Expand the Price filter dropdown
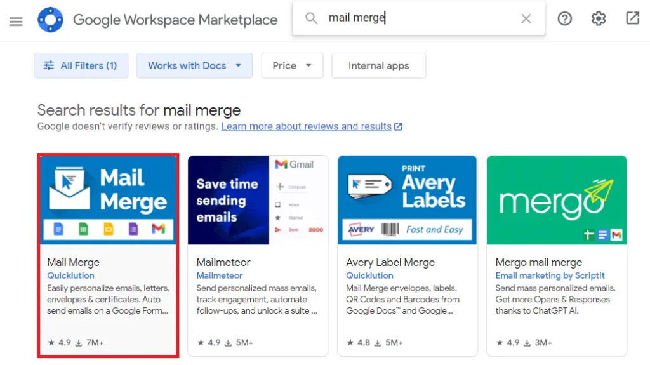 coord(292,65)
